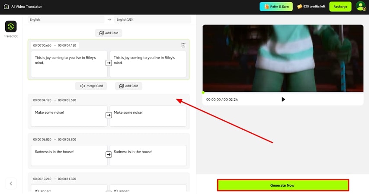This screenshot has width=369, height=194.
Task: Edit translated 'Sadness is in the house!' text
Action: [x=148, y=156]
